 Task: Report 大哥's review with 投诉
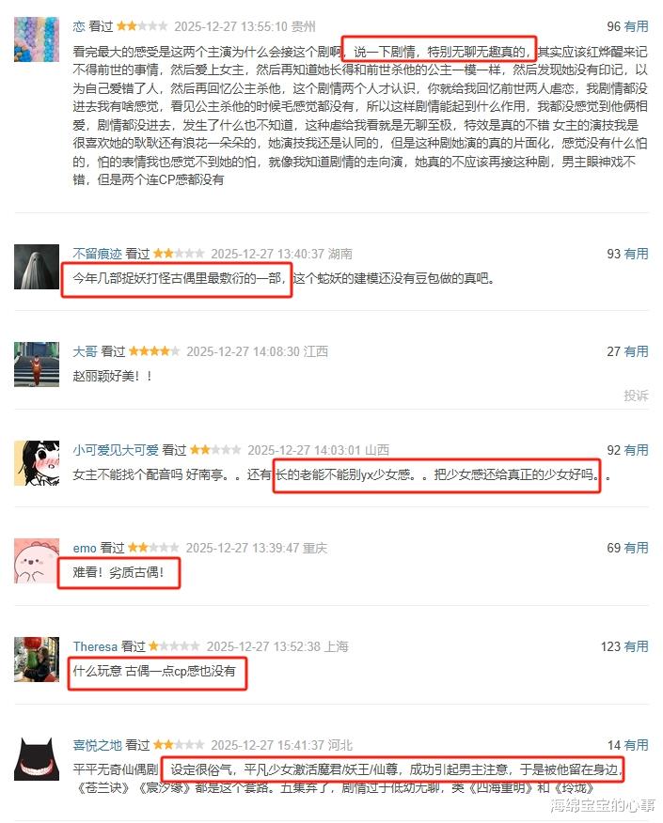pos(637,396)
